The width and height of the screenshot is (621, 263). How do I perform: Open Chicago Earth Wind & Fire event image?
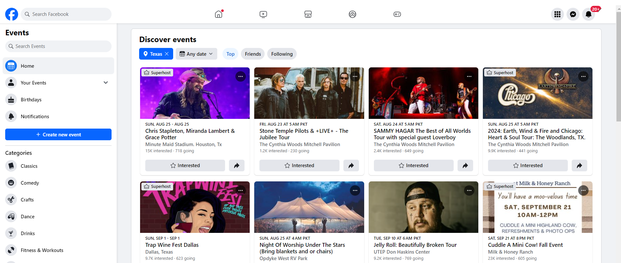538,93
